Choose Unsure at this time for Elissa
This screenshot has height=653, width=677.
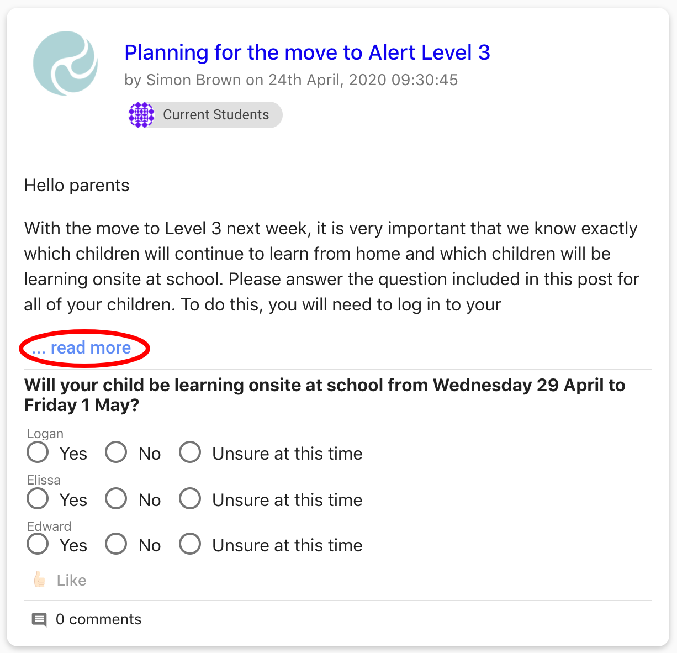(x=190, y=499)
